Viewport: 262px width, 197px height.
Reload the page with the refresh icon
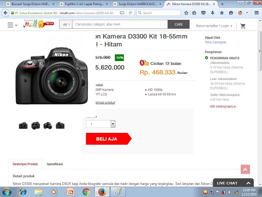[x=130, y=13]
